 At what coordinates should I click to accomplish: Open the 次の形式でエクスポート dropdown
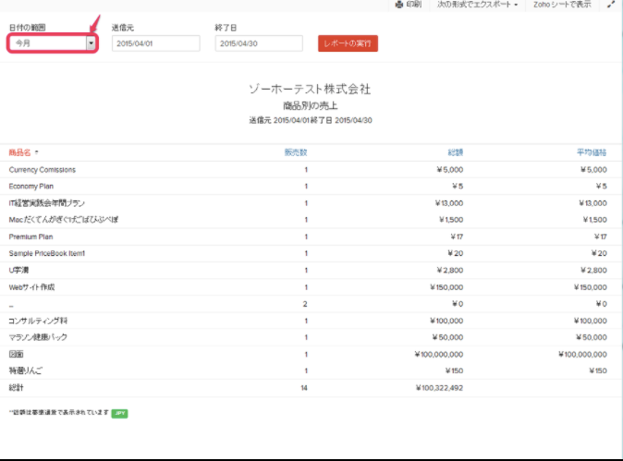(x=477, y=5)
